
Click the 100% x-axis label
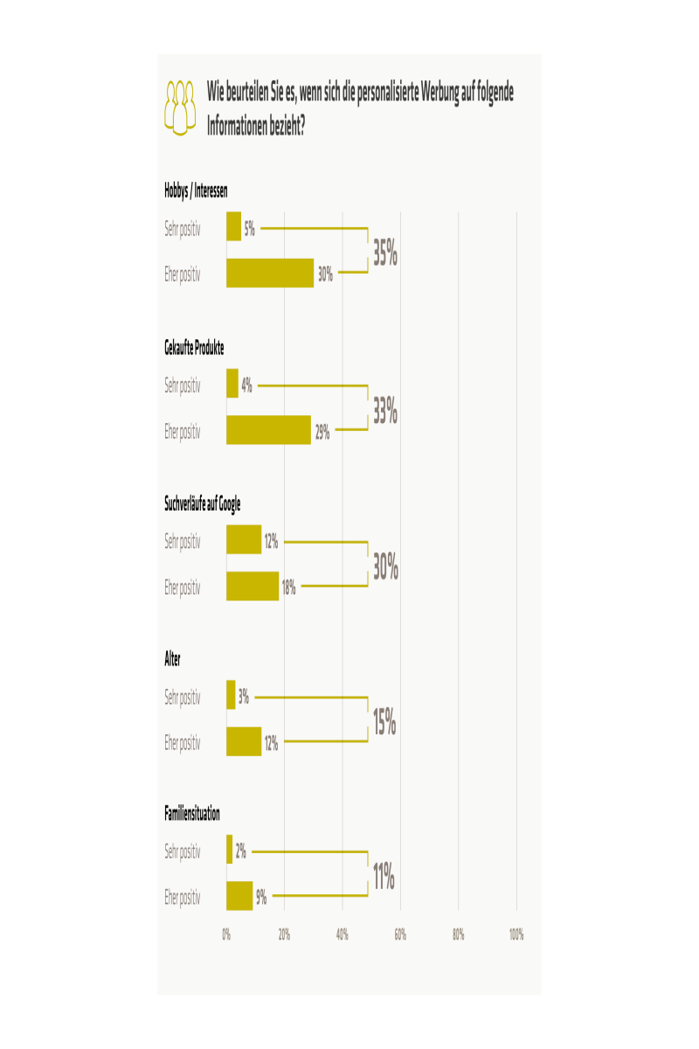[516, 934]
